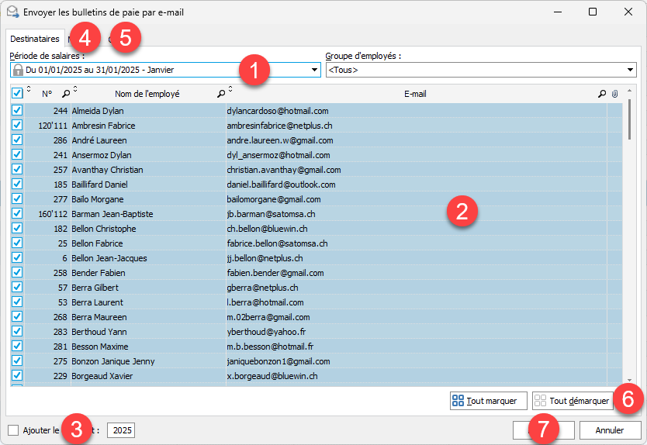The width and height of the screenshot is (647, 445).
Task: Click the search icon in Nom de l'employé column
Action: point(221,94)
